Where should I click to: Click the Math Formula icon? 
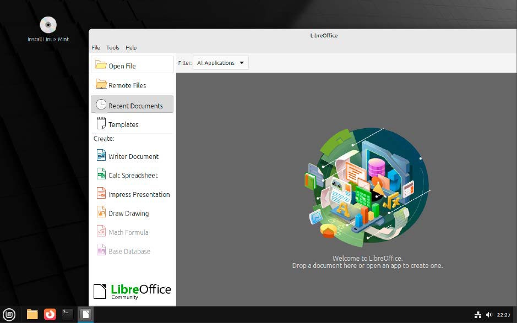[x=101, y=232]
